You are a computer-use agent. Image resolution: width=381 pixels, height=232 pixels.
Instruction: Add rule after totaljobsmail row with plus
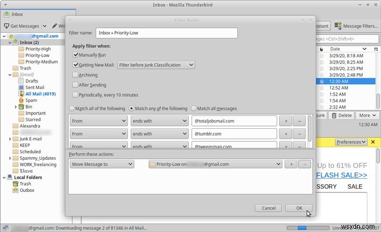pyautogui.click(x=286, y=121)
